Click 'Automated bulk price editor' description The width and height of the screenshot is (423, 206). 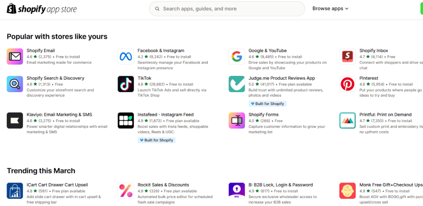pyautogui.click(x=175, y=199)
